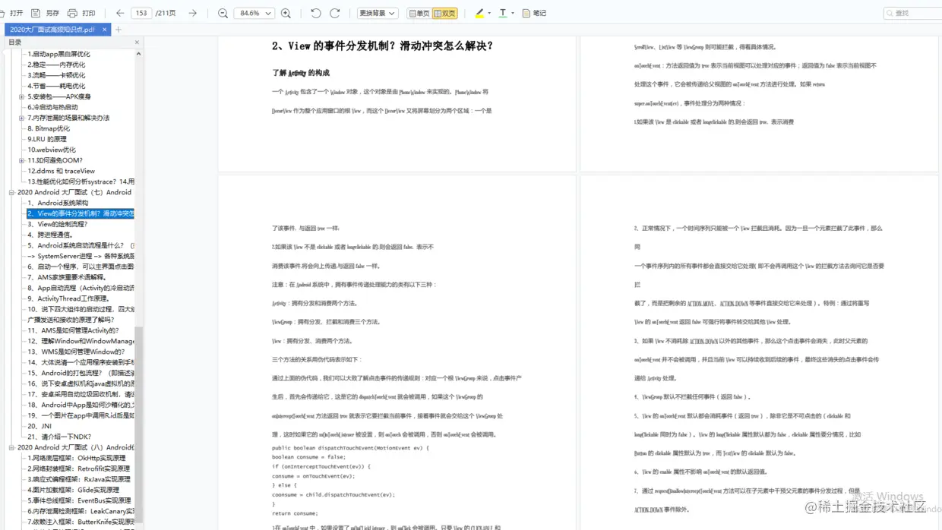This screenshot has height=530, width=942.
Task: Open outline entry 21、请介绍一下NDK?
Action: (59, 437)
